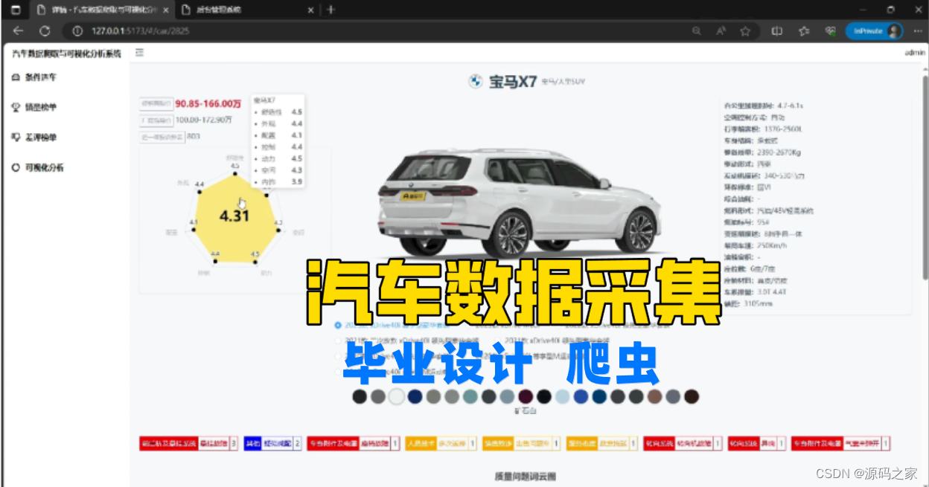Screen dimensions: 929x487
Task: Open the favorites list icon
Action: tap(804, 31)
